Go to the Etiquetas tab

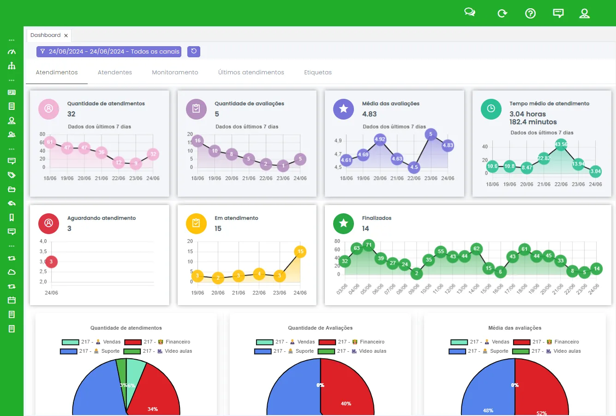(x=318, y=72)
